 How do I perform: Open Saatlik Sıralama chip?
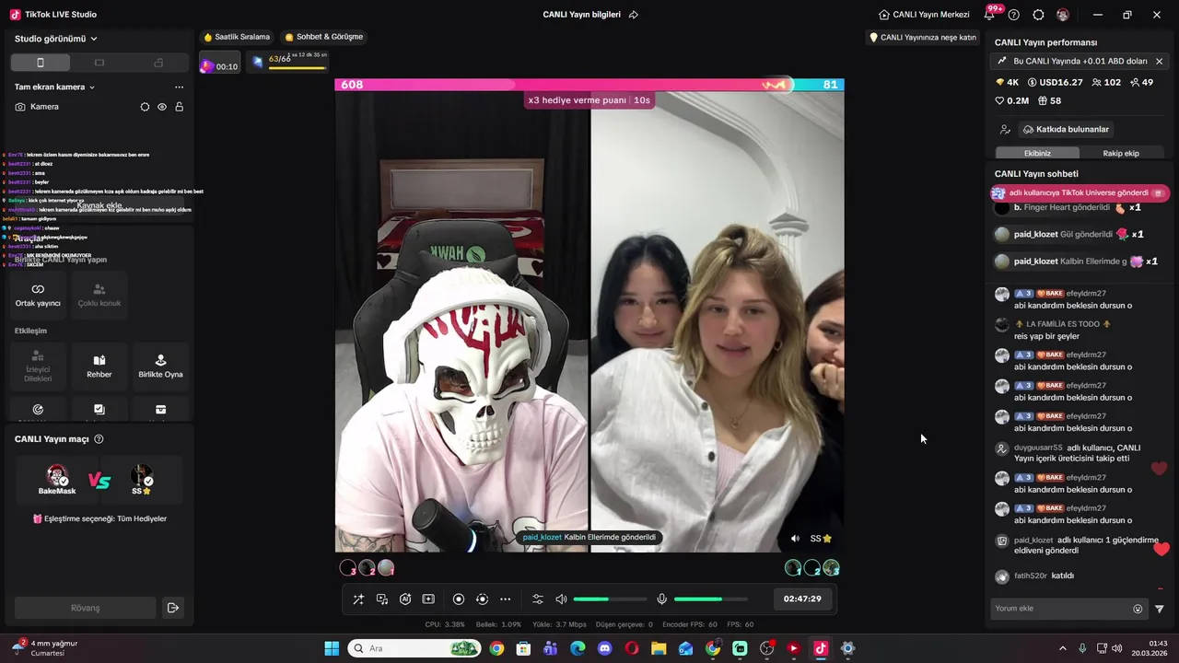[237, 37]
